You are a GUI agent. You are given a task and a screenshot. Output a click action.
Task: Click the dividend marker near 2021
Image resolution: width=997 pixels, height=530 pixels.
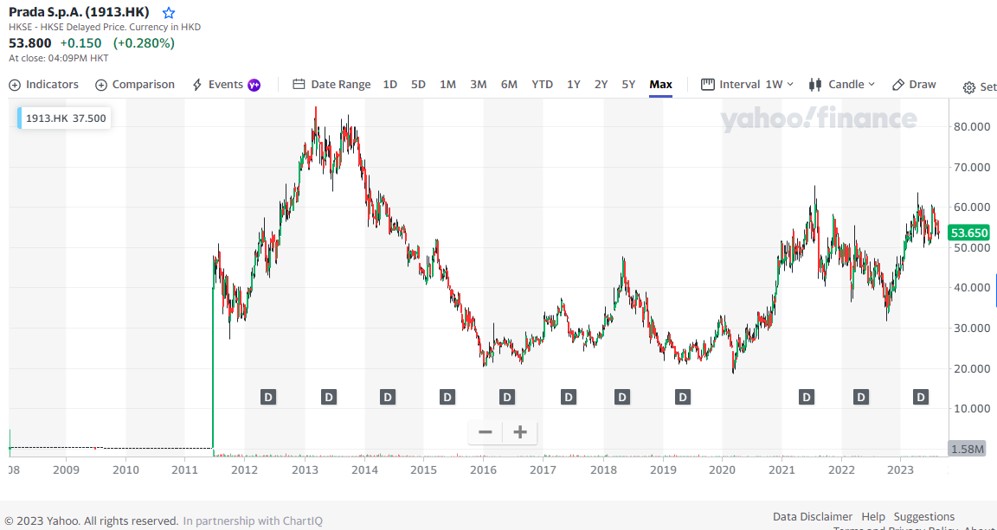pyautogui.click(x=807, y=397)
